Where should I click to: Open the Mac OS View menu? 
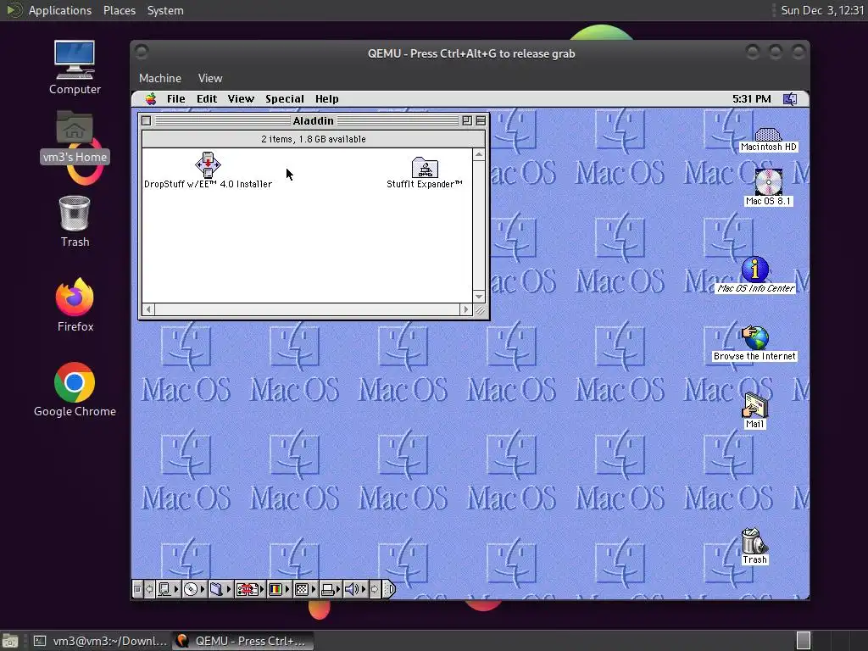click(241, 99)
